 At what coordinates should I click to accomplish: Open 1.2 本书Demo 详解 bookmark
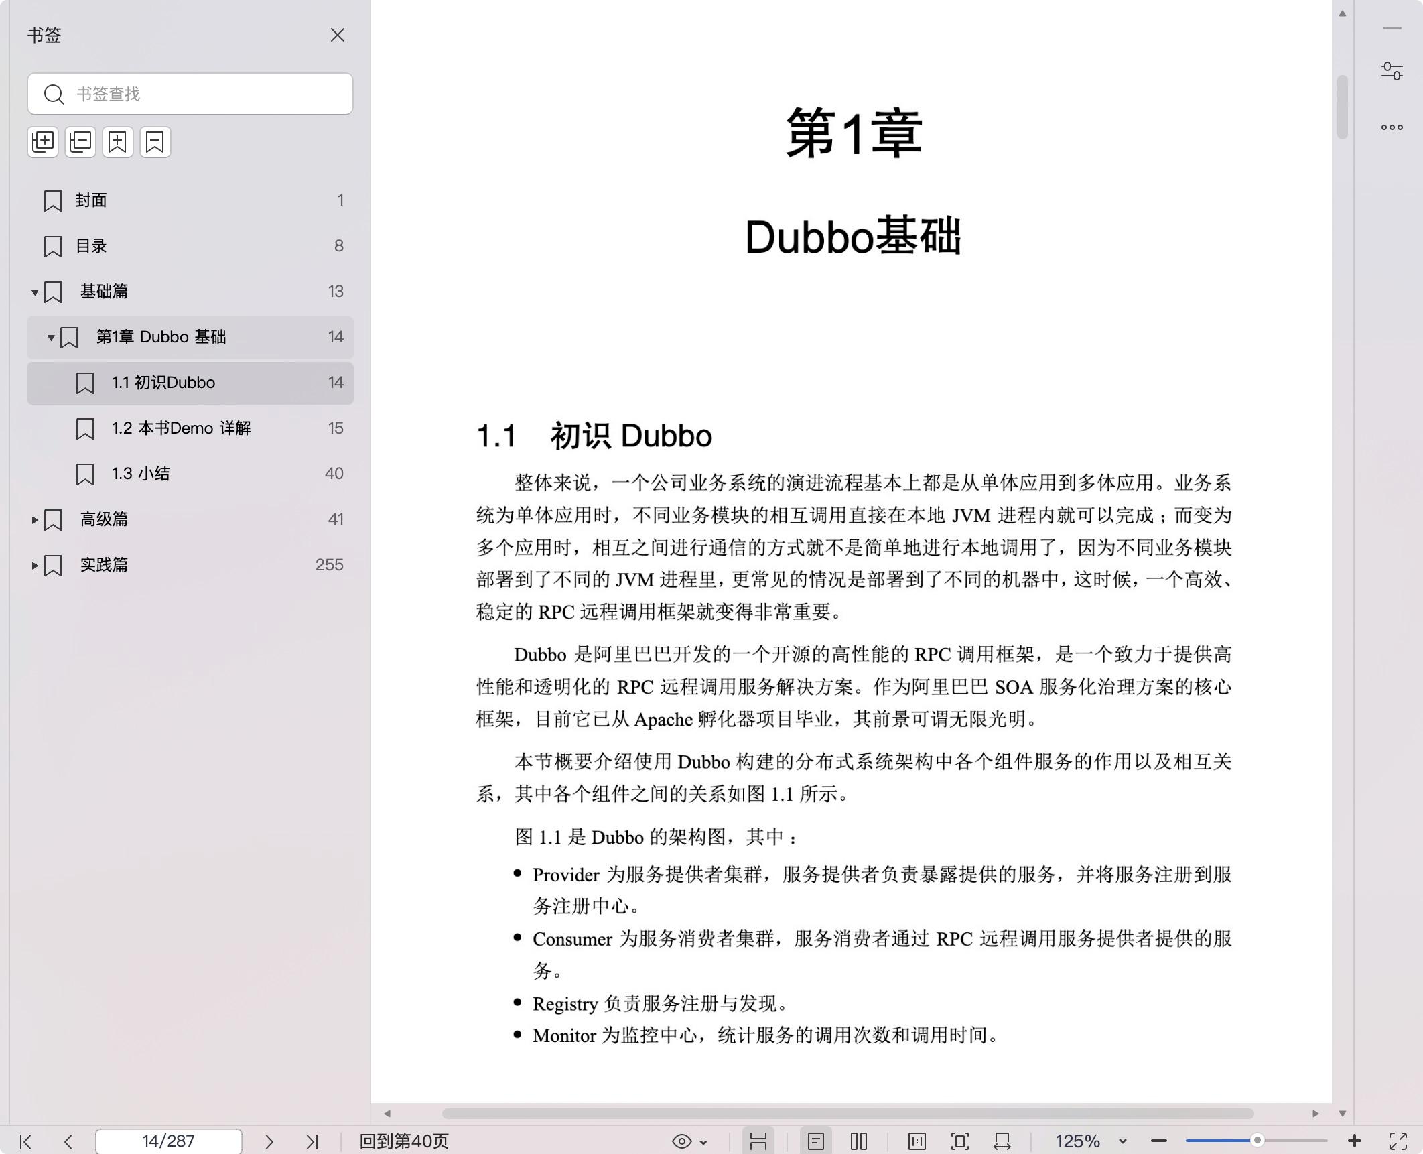click(x=190, y=428)
